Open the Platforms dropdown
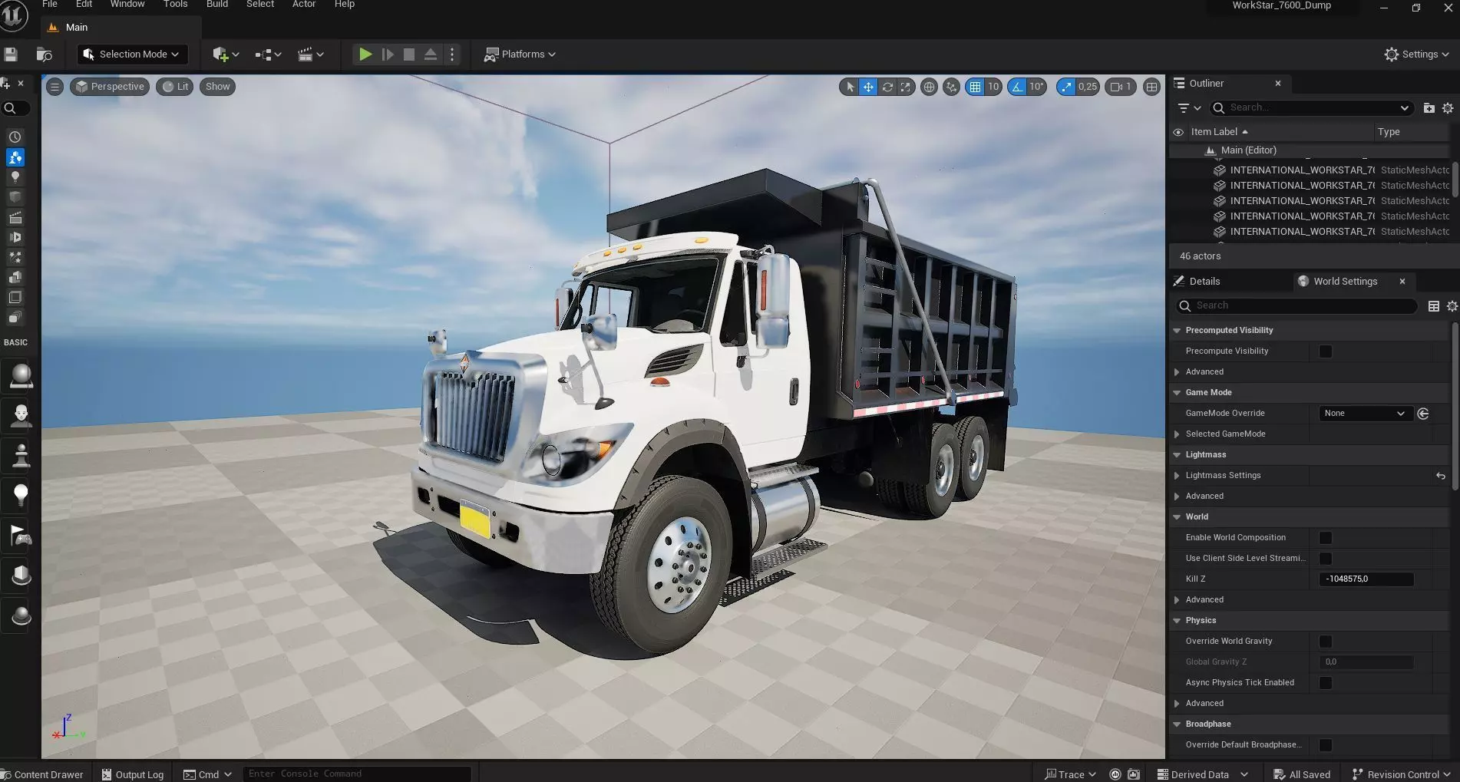The height and width of the screenshot is (782, 1460). (520, 54)
